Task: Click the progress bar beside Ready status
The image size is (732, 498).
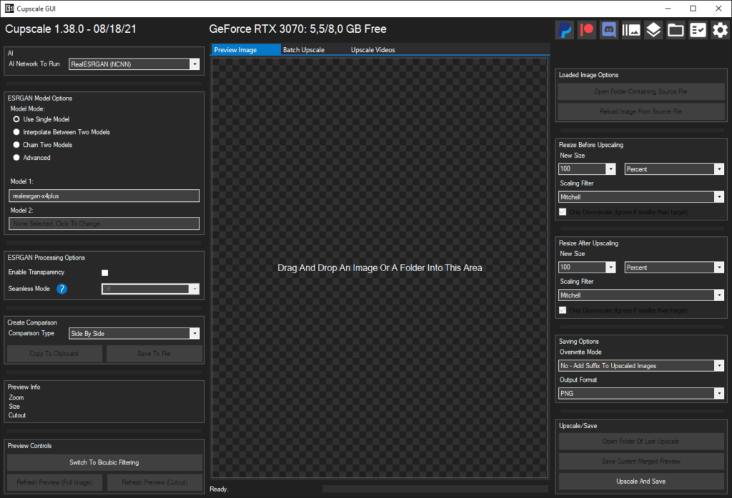Action: point(435,489)
